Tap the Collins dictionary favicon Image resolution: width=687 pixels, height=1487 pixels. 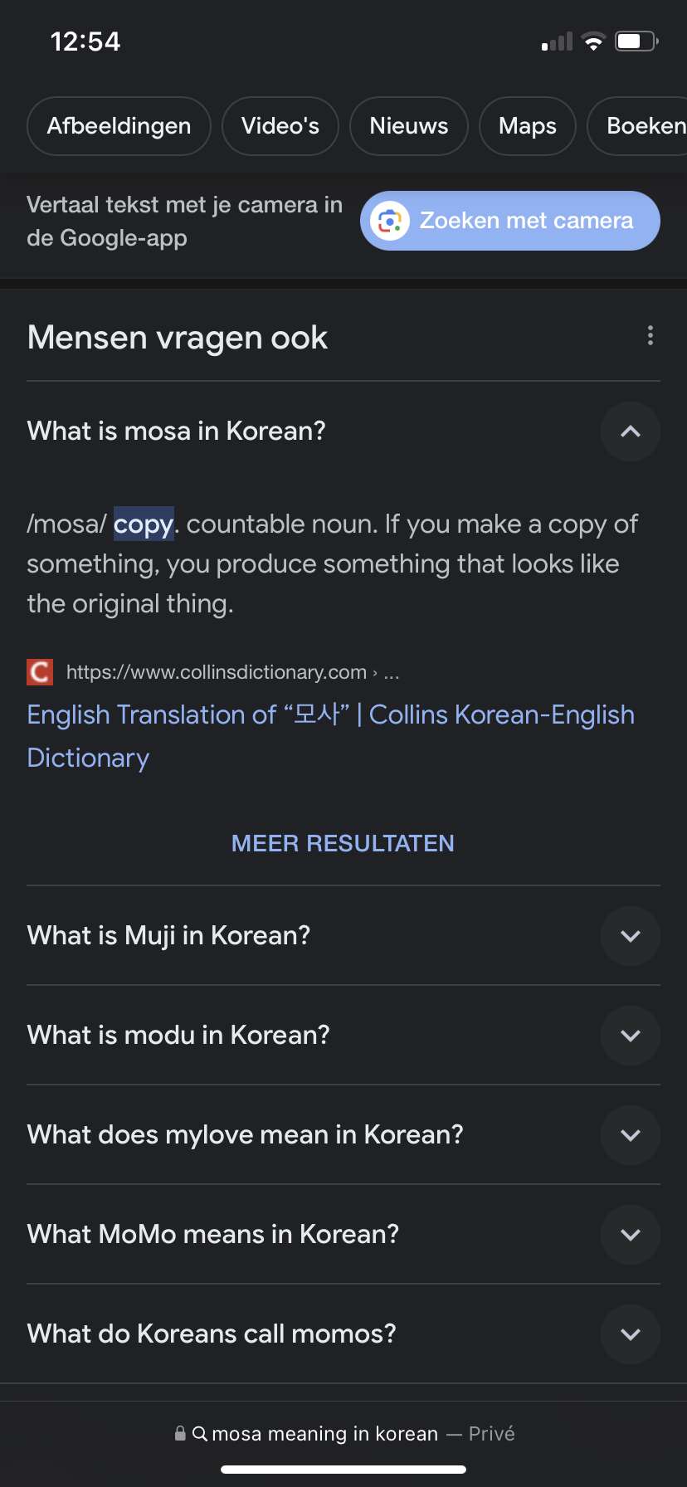click(40, 671)
